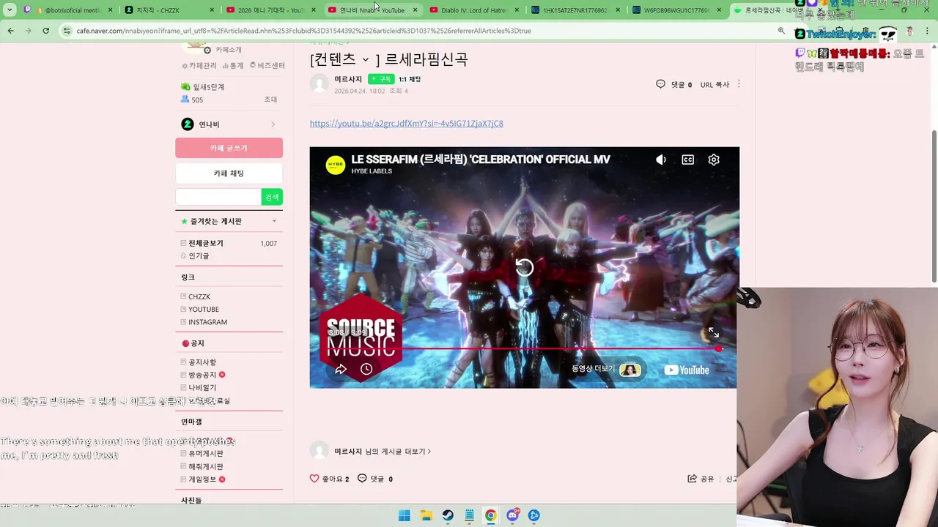Switch to the 2026 애니 기대작 YouTube tab
This screenshot has height=527, width=938.
pyautogui.click(x=270, y=10)
